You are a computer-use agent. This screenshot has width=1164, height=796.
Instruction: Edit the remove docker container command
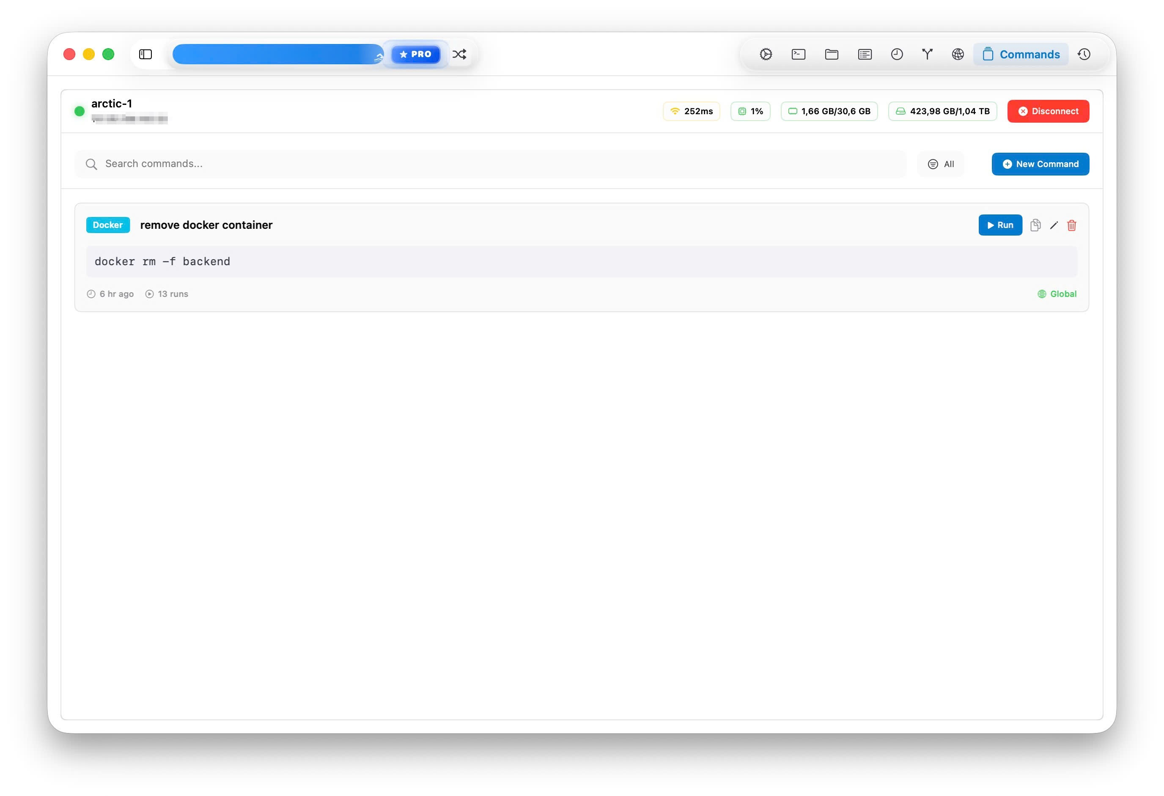click(x=1053, y=225)
